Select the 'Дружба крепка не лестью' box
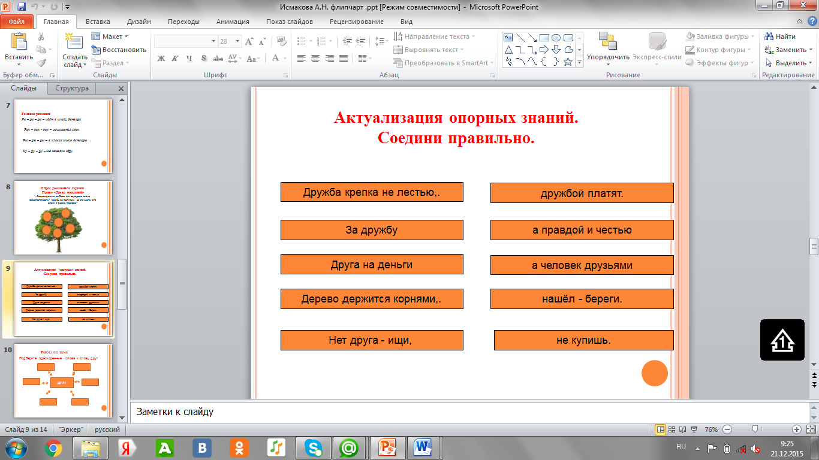819x460 pixels. click(x=372, y=192)
